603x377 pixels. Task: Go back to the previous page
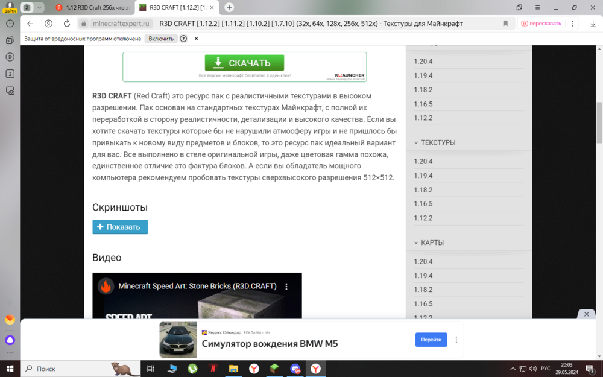(x=30, y=24)
